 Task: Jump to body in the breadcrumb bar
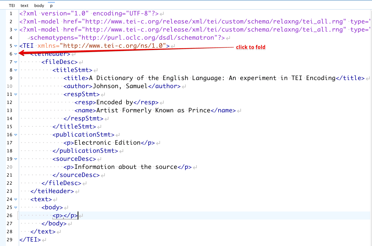click(39, 6)
